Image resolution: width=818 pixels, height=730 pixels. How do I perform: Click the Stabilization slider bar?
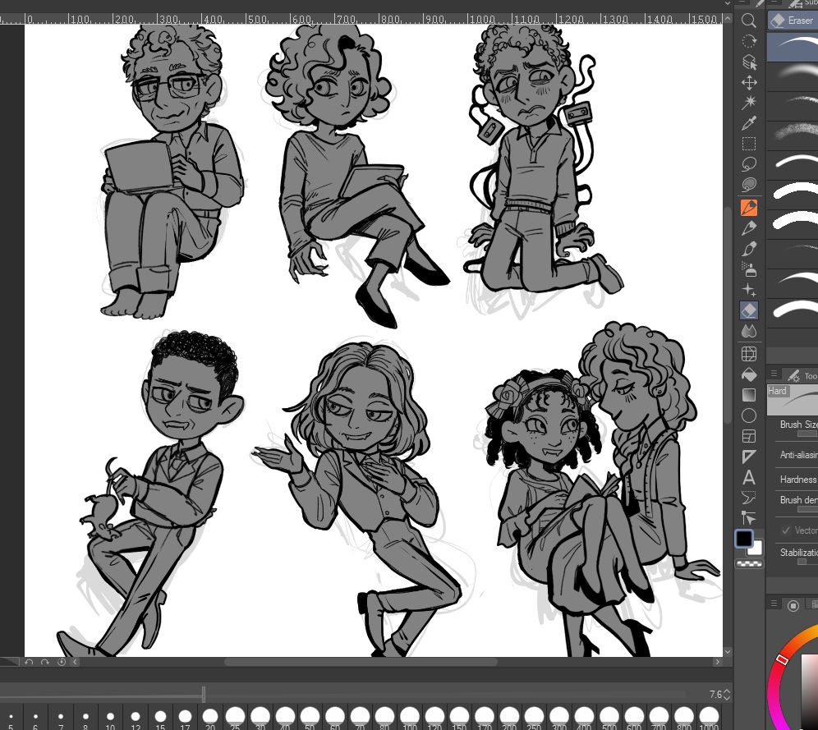pos(807,562)
